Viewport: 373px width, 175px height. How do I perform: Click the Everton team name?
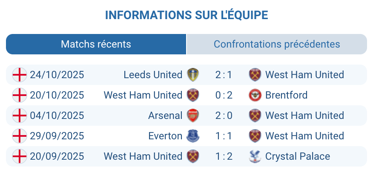point(165,136)
